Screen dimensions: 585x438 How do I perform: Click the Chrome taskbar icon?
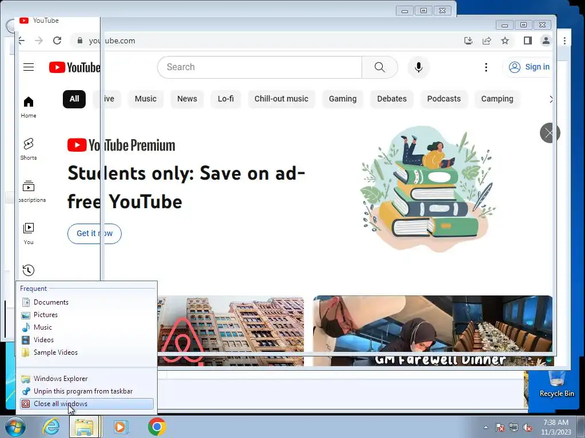pos(157,427)
